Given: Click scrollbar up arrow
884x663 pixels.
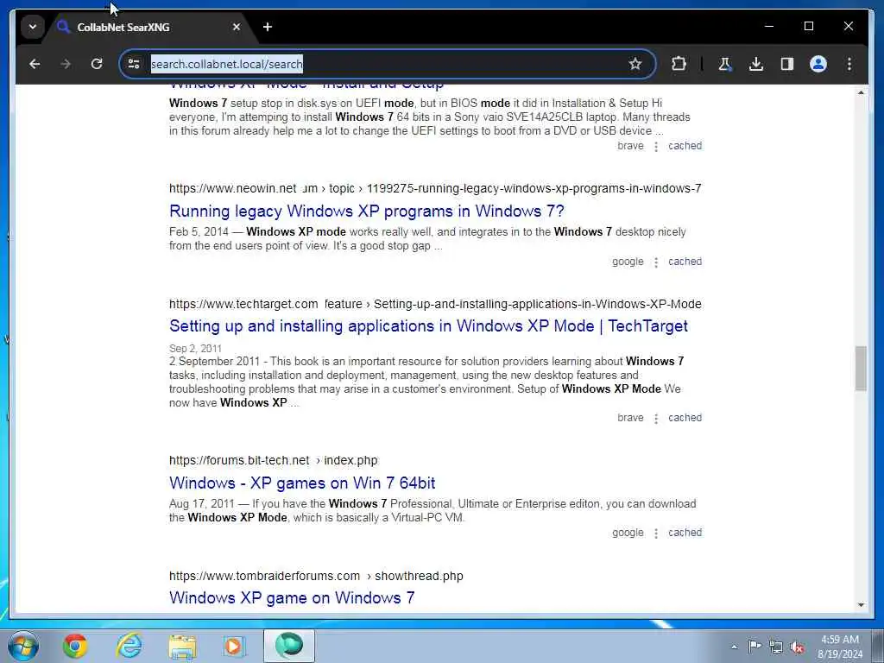Looking at the screenshot, I should [861, 92].
